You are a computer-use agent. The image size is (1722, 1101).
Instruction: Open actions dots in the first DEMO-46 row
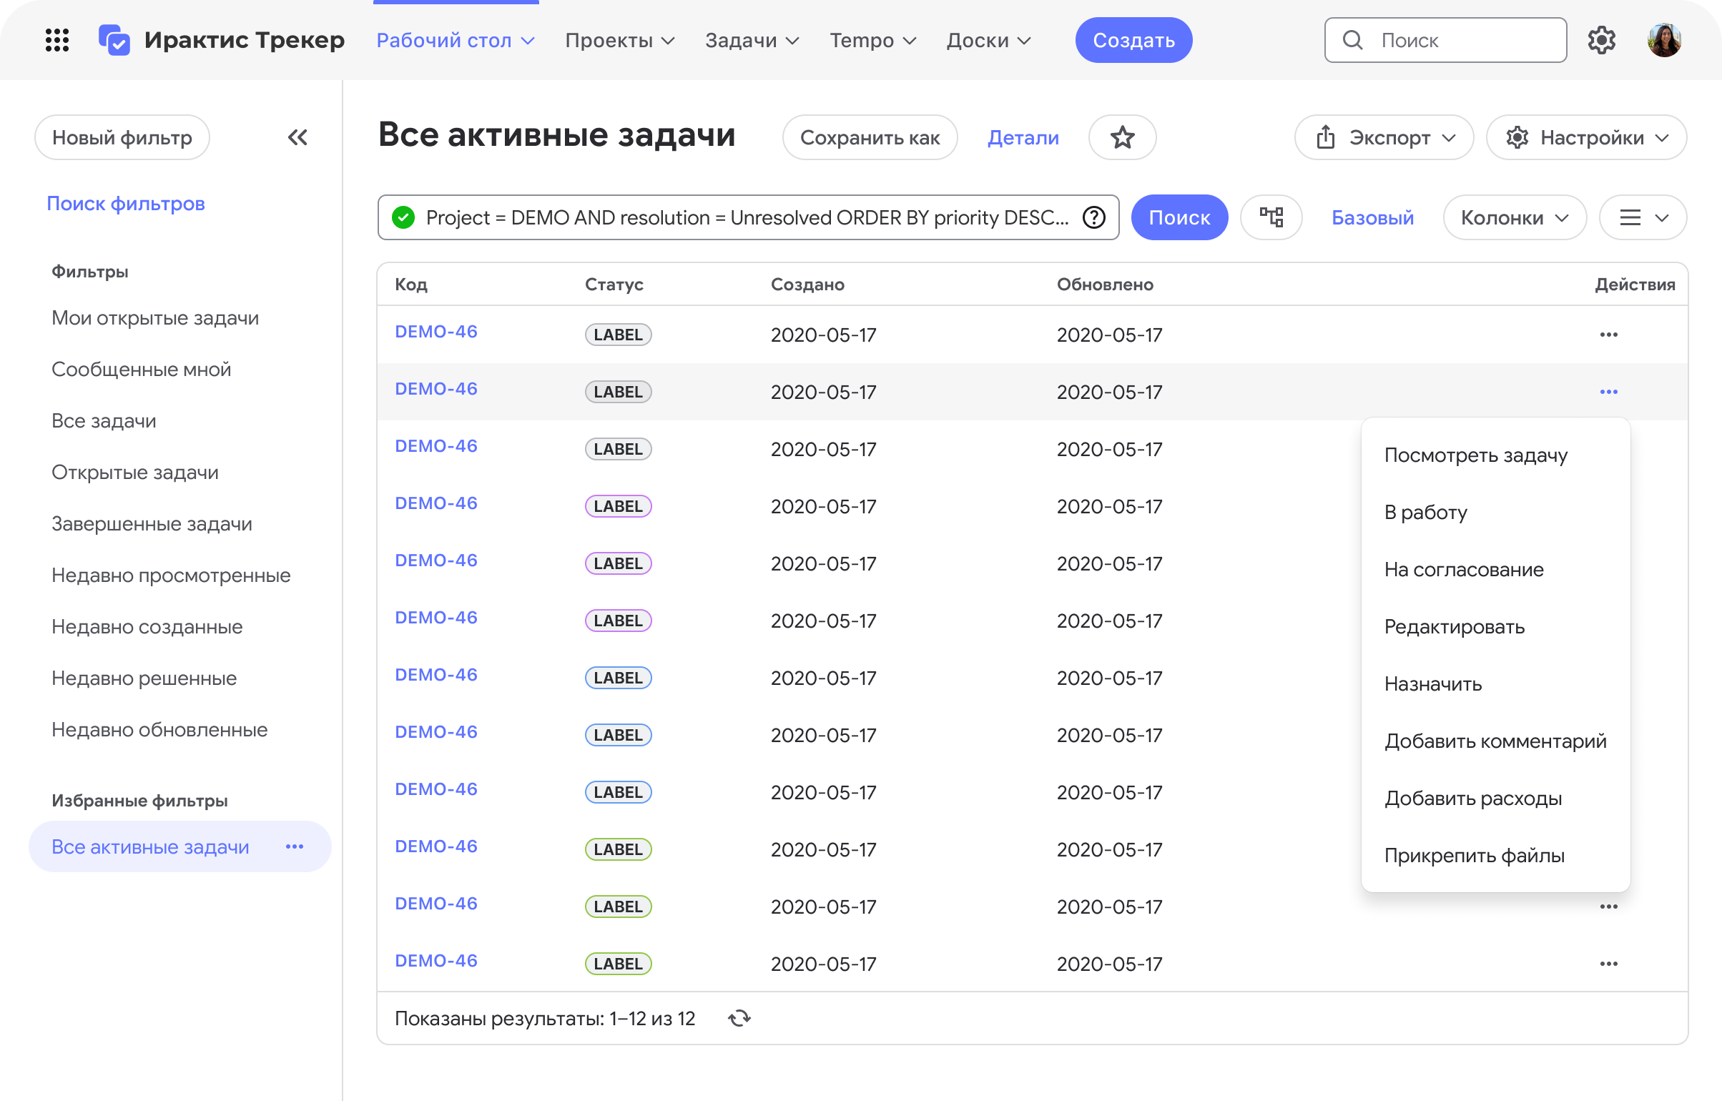pyautogui.click(x=1609, y=335)
